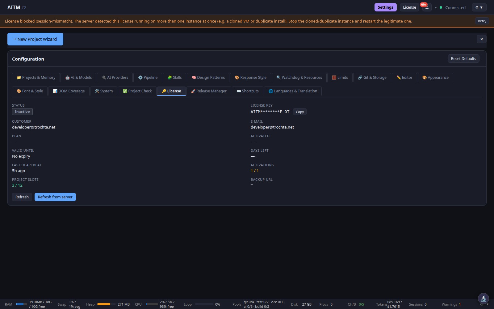The height and width of the screenshot is (309, 494).
Task: Click the floating microscope icon button
Action: (x=483, y=298)
